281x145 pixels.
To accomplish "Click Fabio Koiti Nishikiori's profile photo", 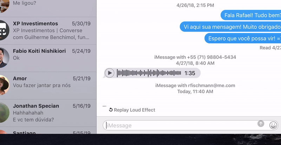I will click(4, 58).
